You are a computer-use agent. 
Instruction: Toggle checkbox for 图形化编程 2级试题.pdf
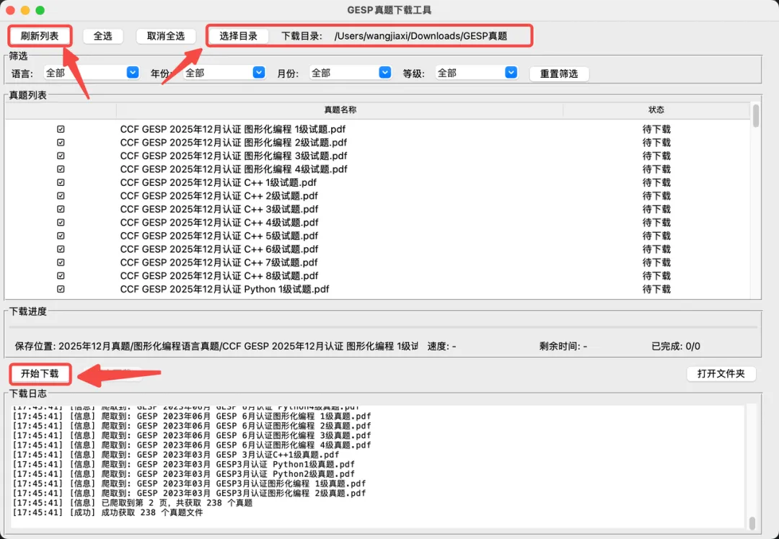[61, 143]
